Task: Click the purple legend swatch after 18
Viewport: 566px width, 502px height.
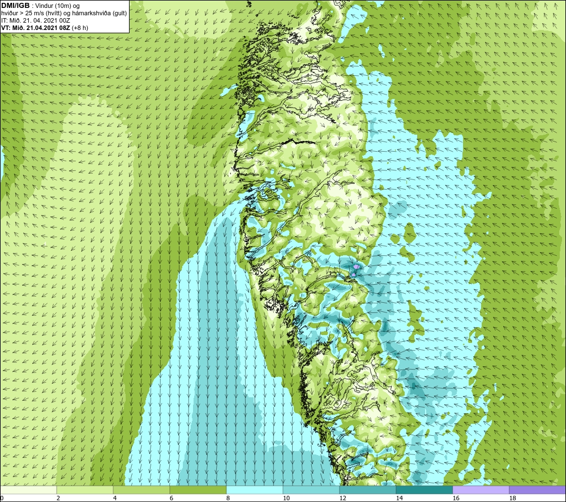Action: point(538,490)
